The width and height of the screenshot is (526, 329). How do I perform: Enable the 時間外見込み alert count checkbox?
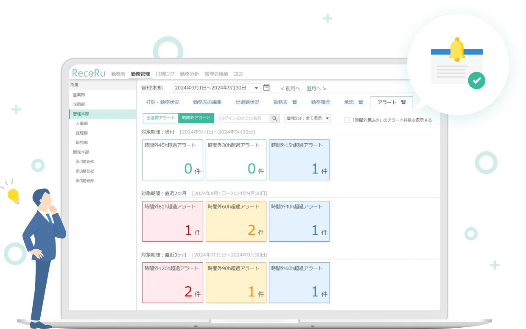pyautogui.click(x=347, y=120)
